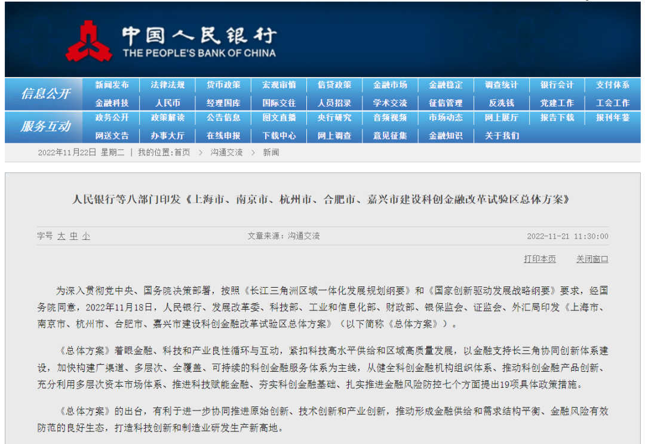The image size is (645, 444).
Task: Click the article headline text
Action: pos(321,199)
